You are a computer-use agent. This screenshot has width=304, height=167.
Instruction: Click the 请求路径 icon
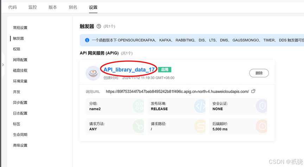[200, 126]
